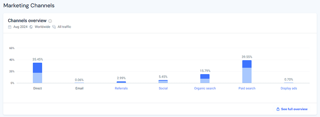Open the Referrals channel link
The width and height of the screenshot is (320, 117).
click(121, 88)
